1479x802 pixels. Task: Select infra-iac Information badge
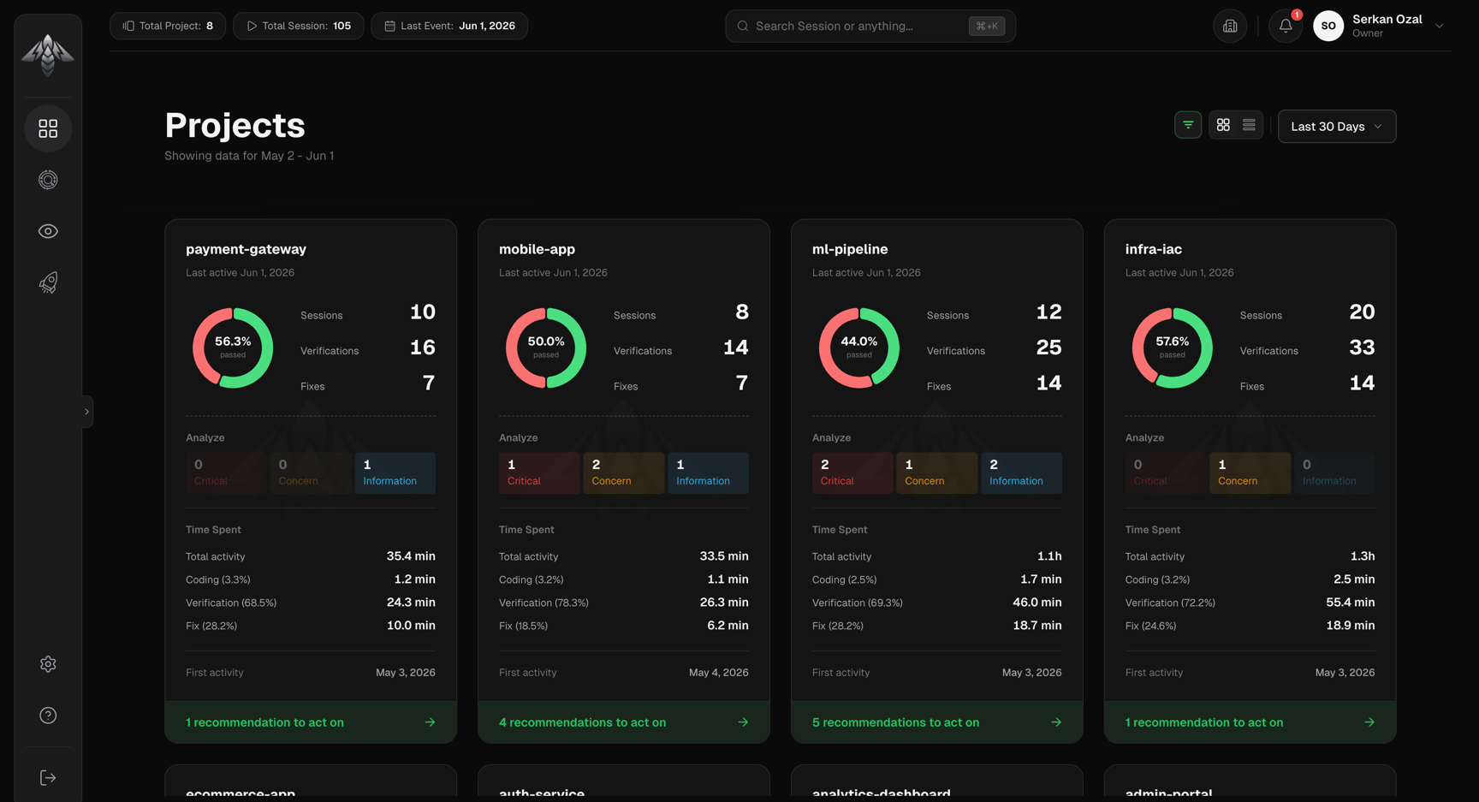click(1335, 472)
